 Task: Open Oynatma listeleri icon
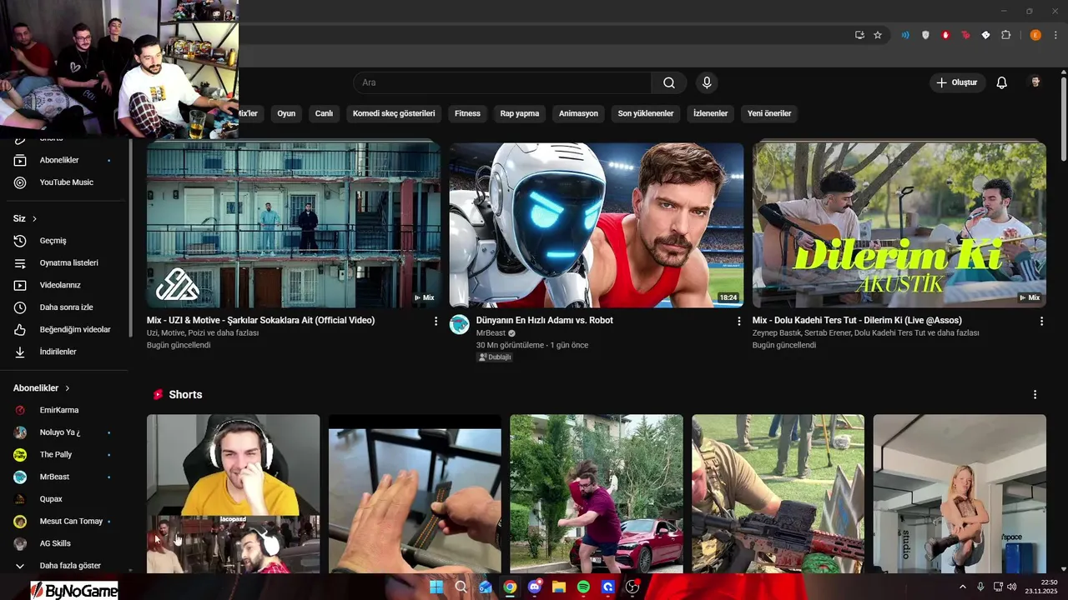click(20, 263)
